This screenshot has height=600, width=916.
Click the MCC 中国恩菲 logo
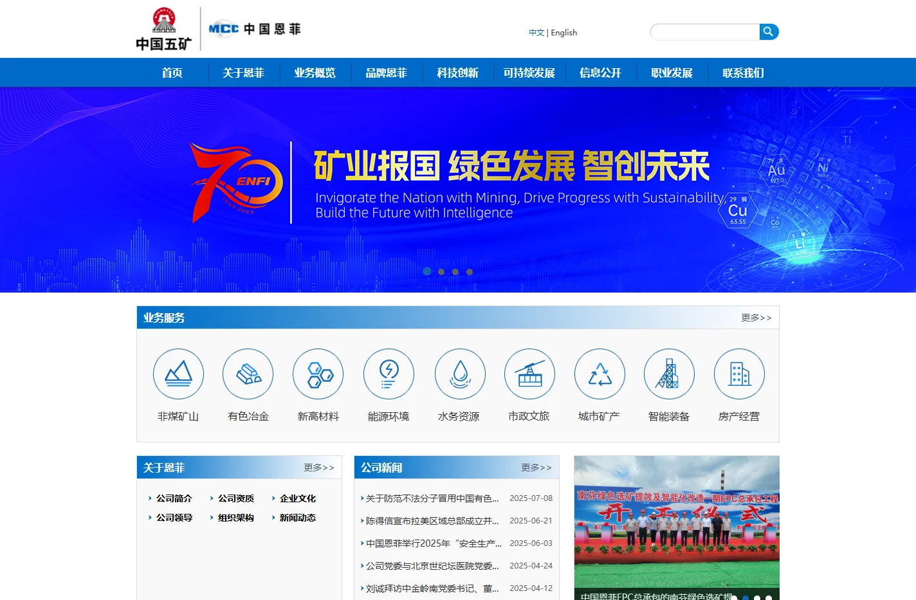255,29
